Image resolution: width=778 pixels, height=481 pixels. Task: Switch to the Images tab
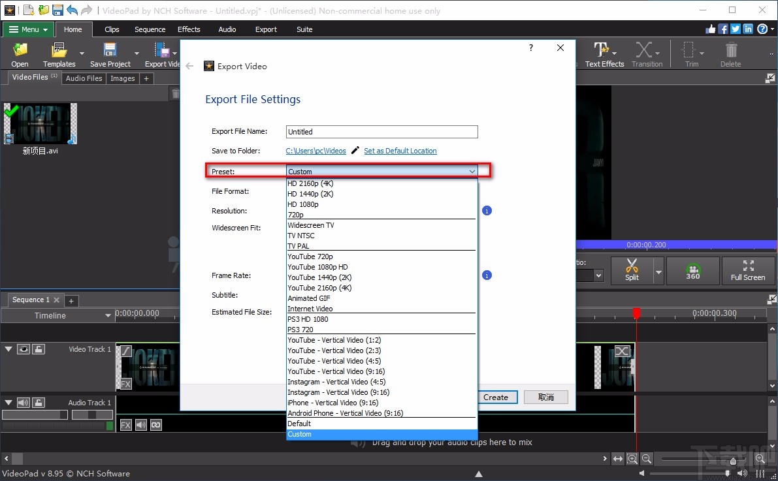pyautogui.click(x=123, y=78)
